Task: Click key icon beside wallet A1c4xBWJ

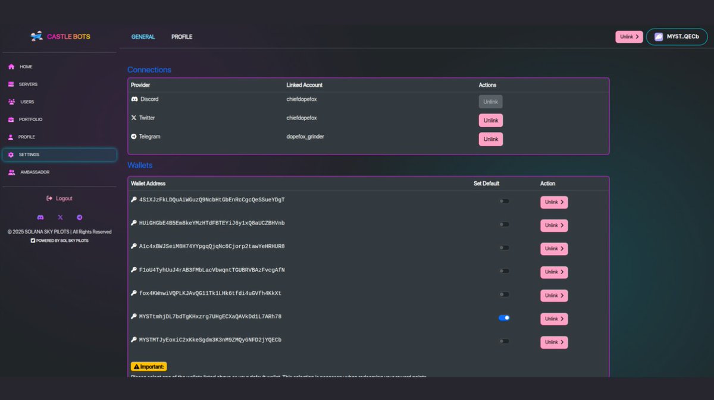Action: pos(134,246)
